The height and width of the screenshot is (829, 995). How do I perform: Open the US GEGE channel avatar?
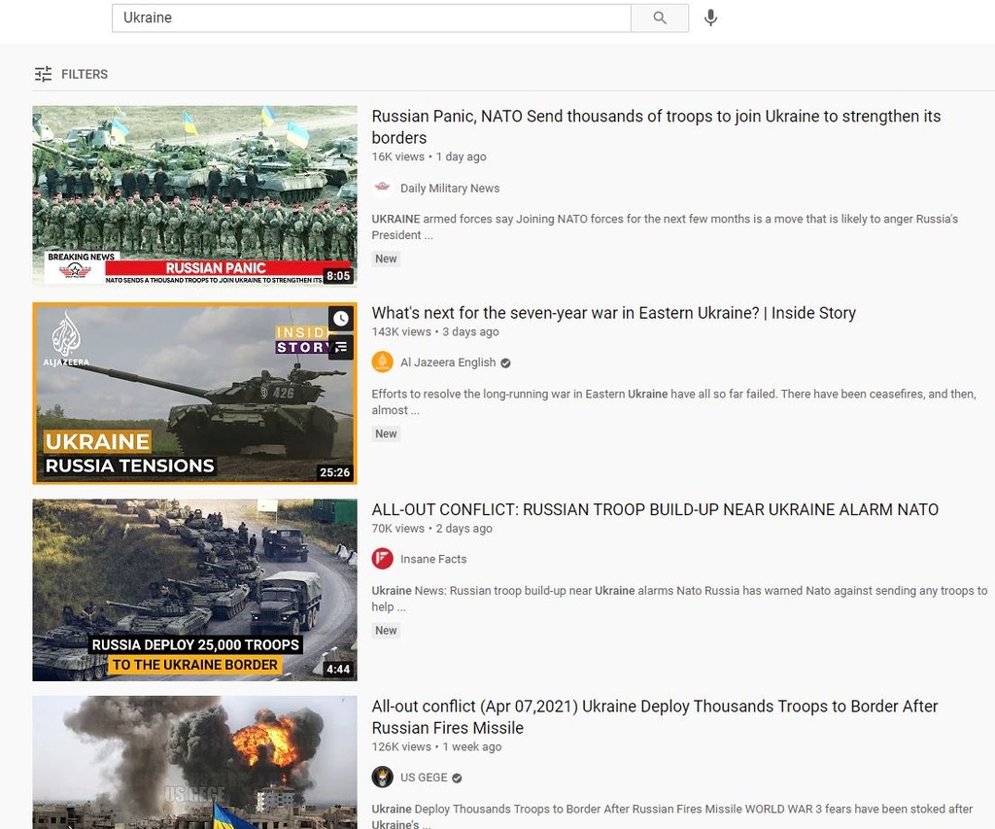382,777
